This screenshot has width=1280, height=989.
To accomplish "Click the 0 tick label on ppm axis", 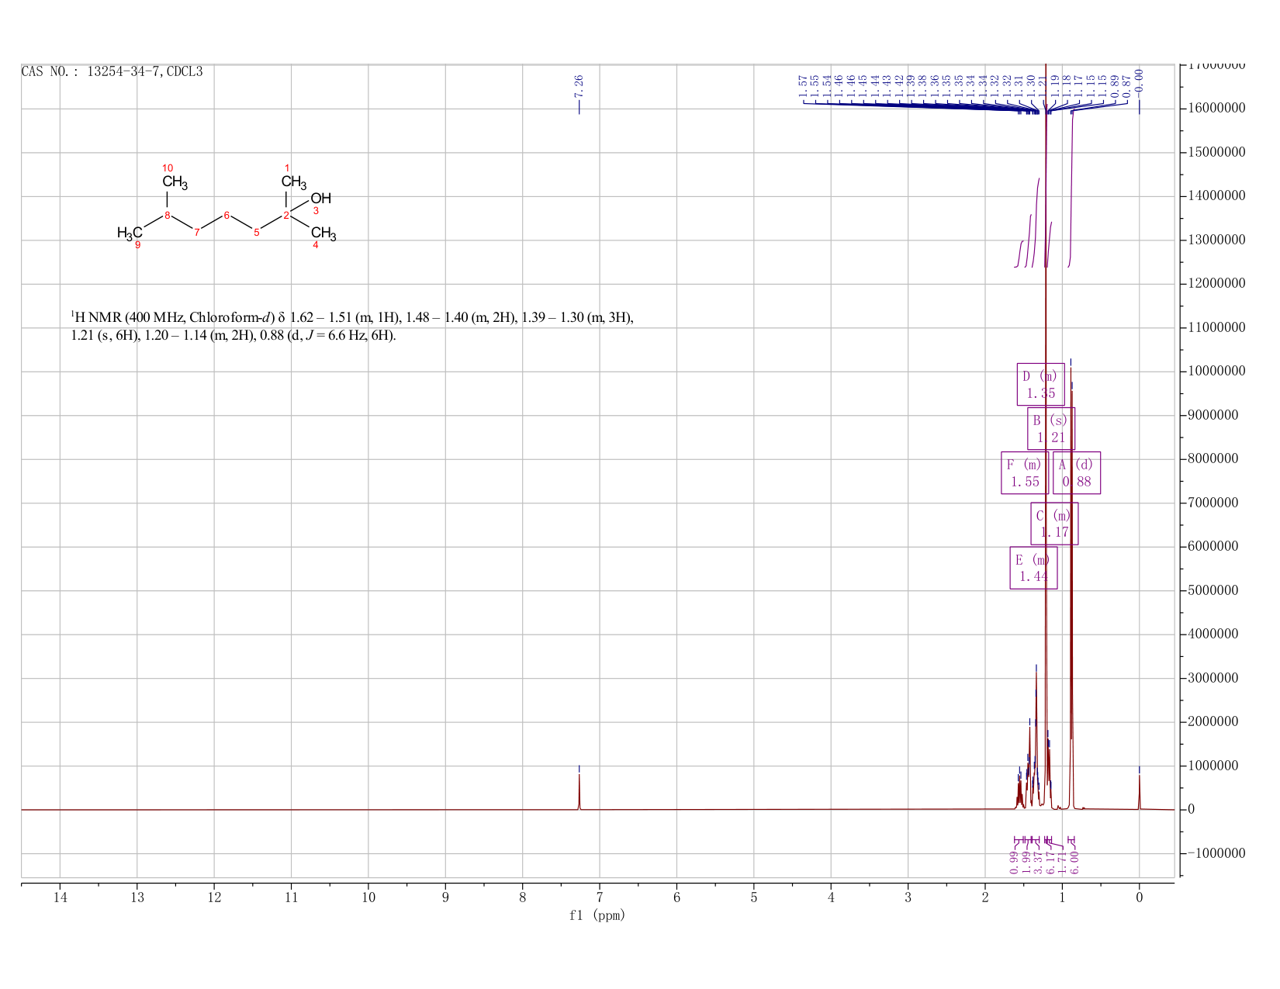I will click(x=1139, y=897).
